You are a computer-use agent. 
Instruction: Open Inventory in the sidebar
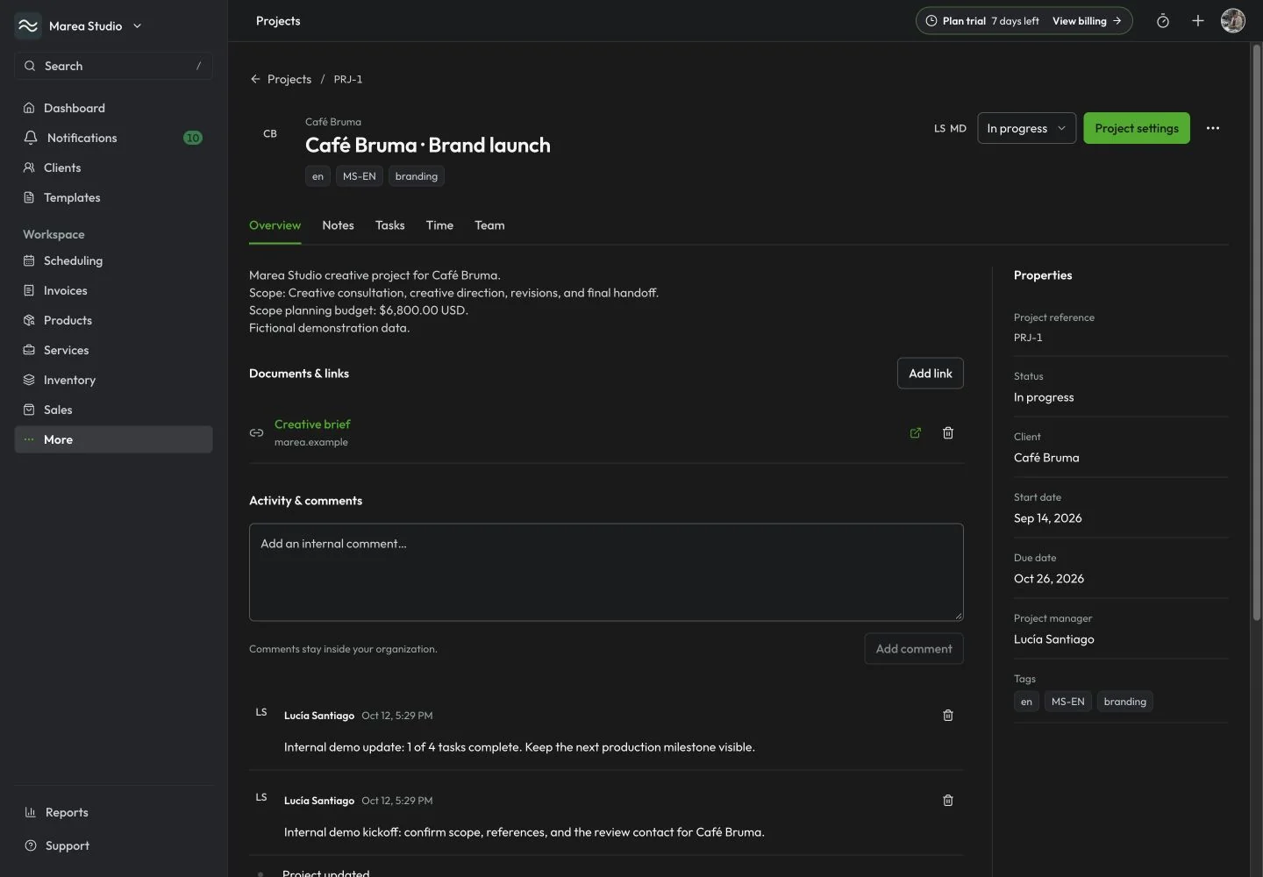point(114,380)
